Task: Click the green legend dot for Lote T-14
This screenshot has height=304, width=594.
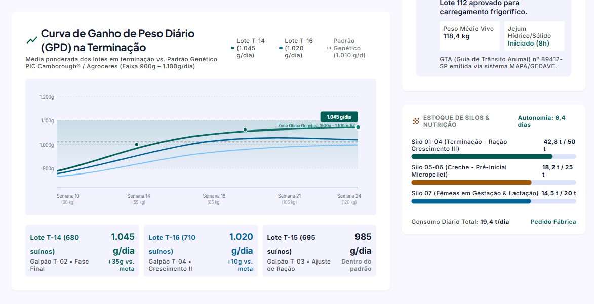Action: [x=232, y=48]
